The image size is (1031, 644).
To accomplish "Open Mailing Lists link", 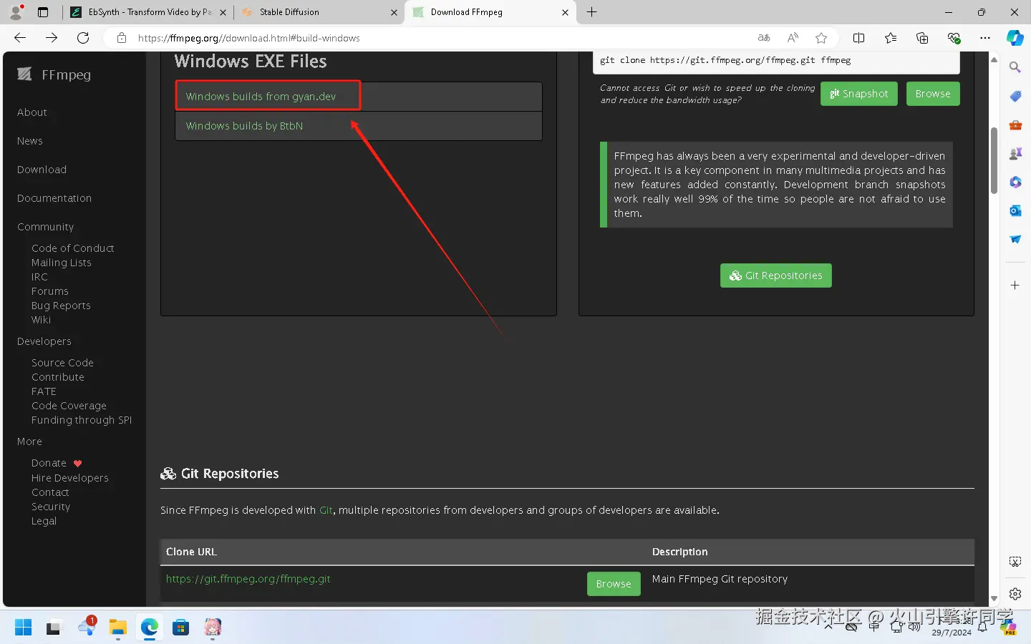I will point(62,263).
